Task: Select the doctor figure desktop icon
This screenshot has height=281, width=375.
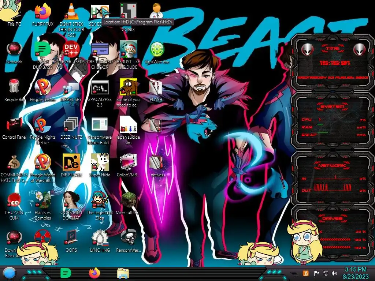Action: tap(157, 11)
